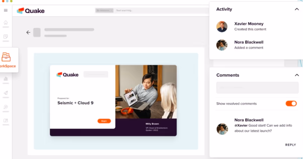Click REPLY under Nora's comment

tap(290, 145)
